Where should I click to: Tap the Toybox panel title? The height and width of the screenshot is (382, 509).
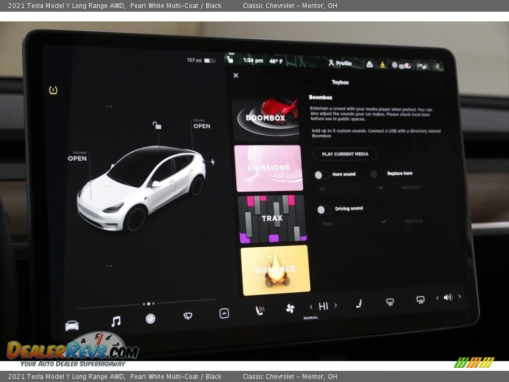point(340,82)
